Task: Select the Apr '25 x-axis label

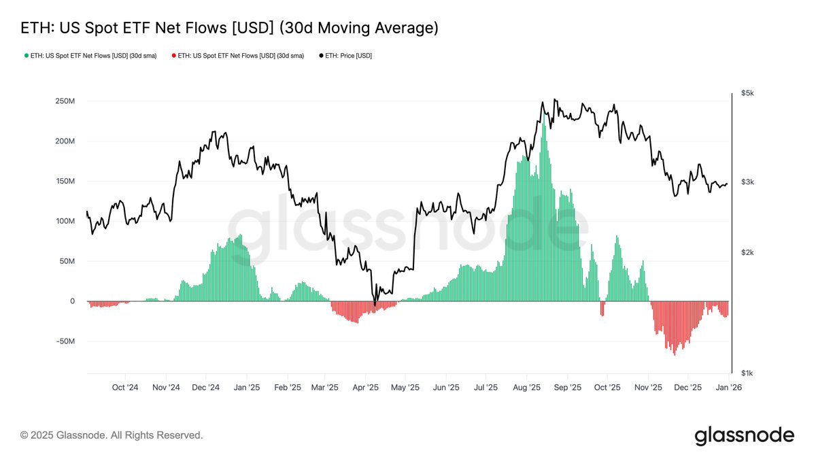Action: click(x=365, y=388)
